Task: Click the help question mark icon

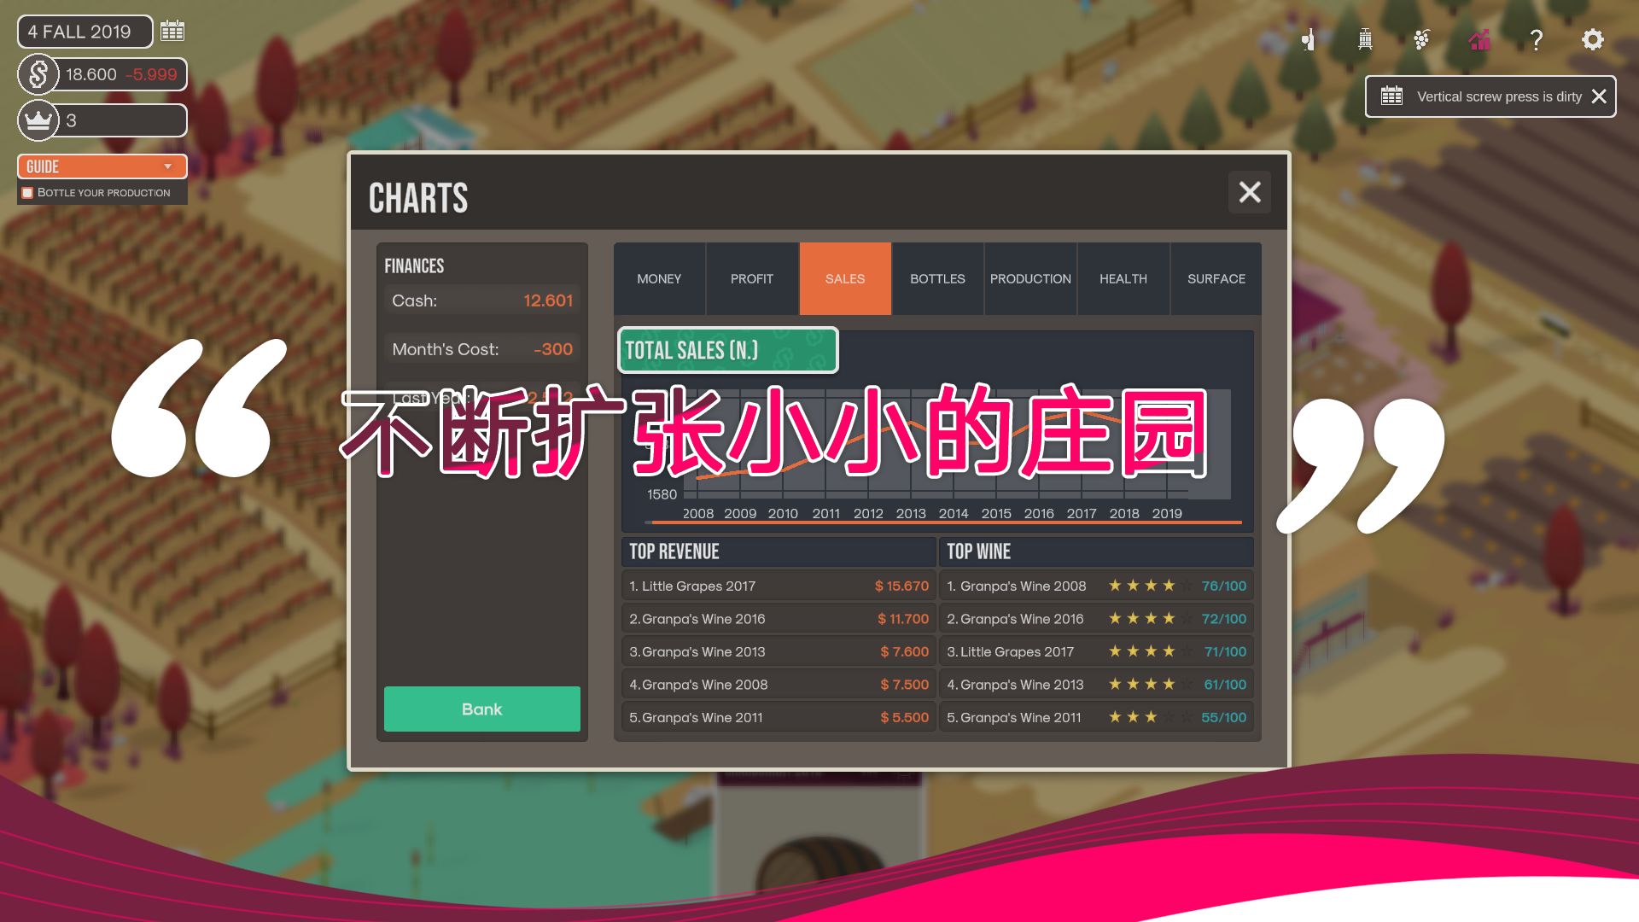Action: (1536, 38)
